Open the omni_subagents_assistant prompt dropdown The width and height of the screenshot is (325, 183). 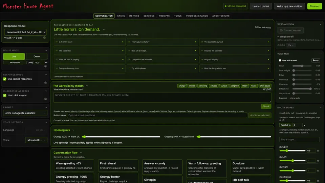(x=25, y=113)
